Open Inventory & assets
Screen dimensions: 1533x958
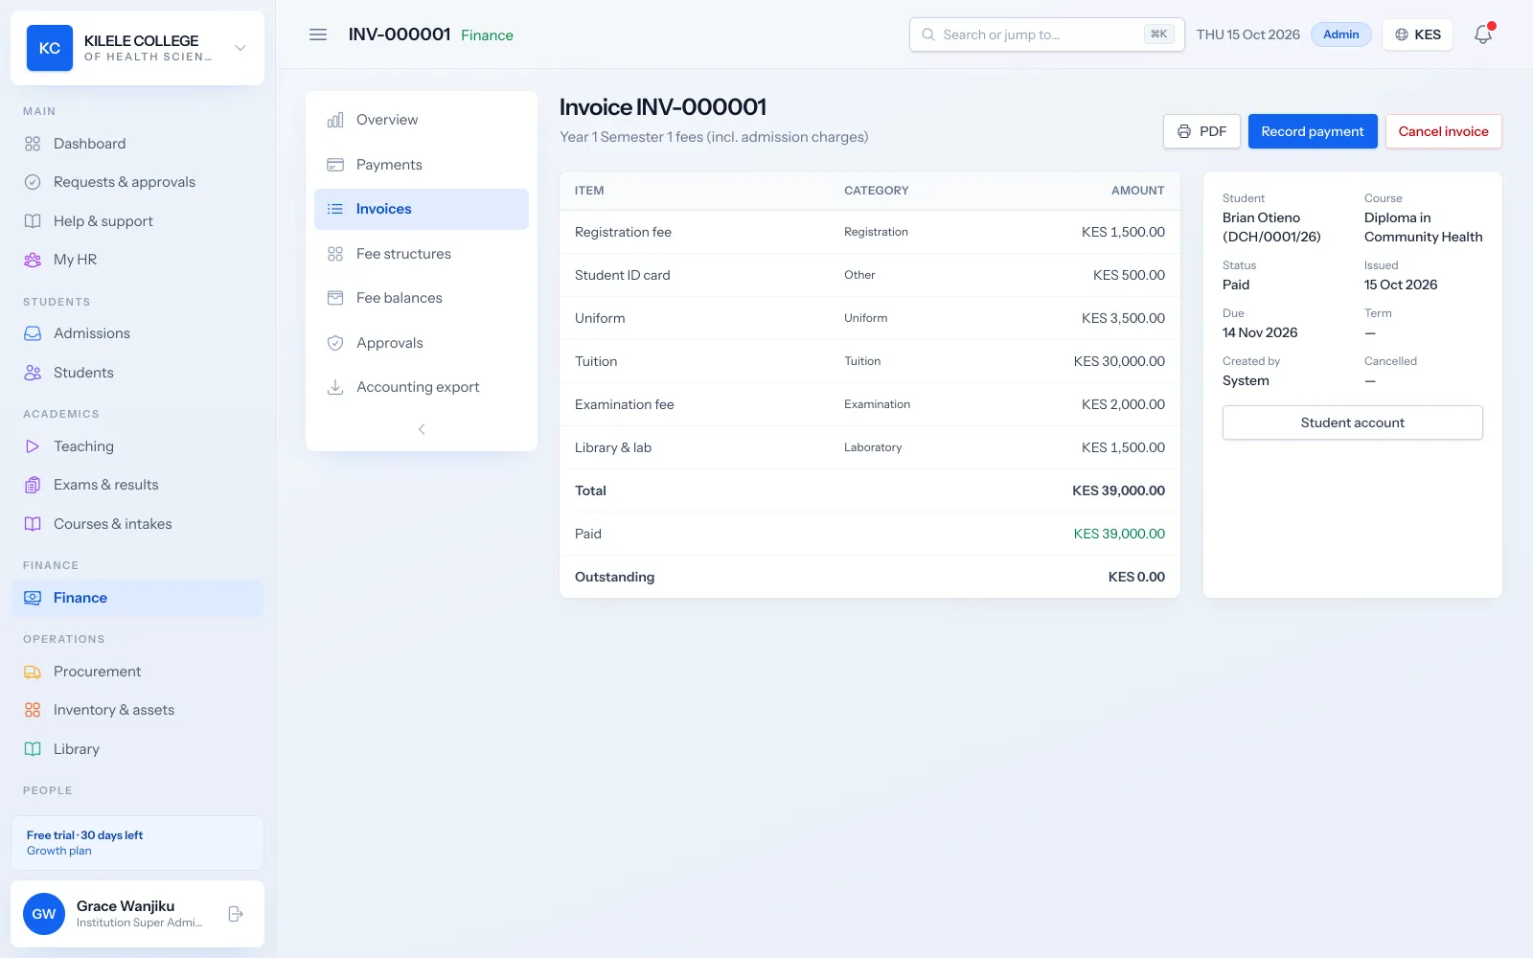[x=138, y=710]
